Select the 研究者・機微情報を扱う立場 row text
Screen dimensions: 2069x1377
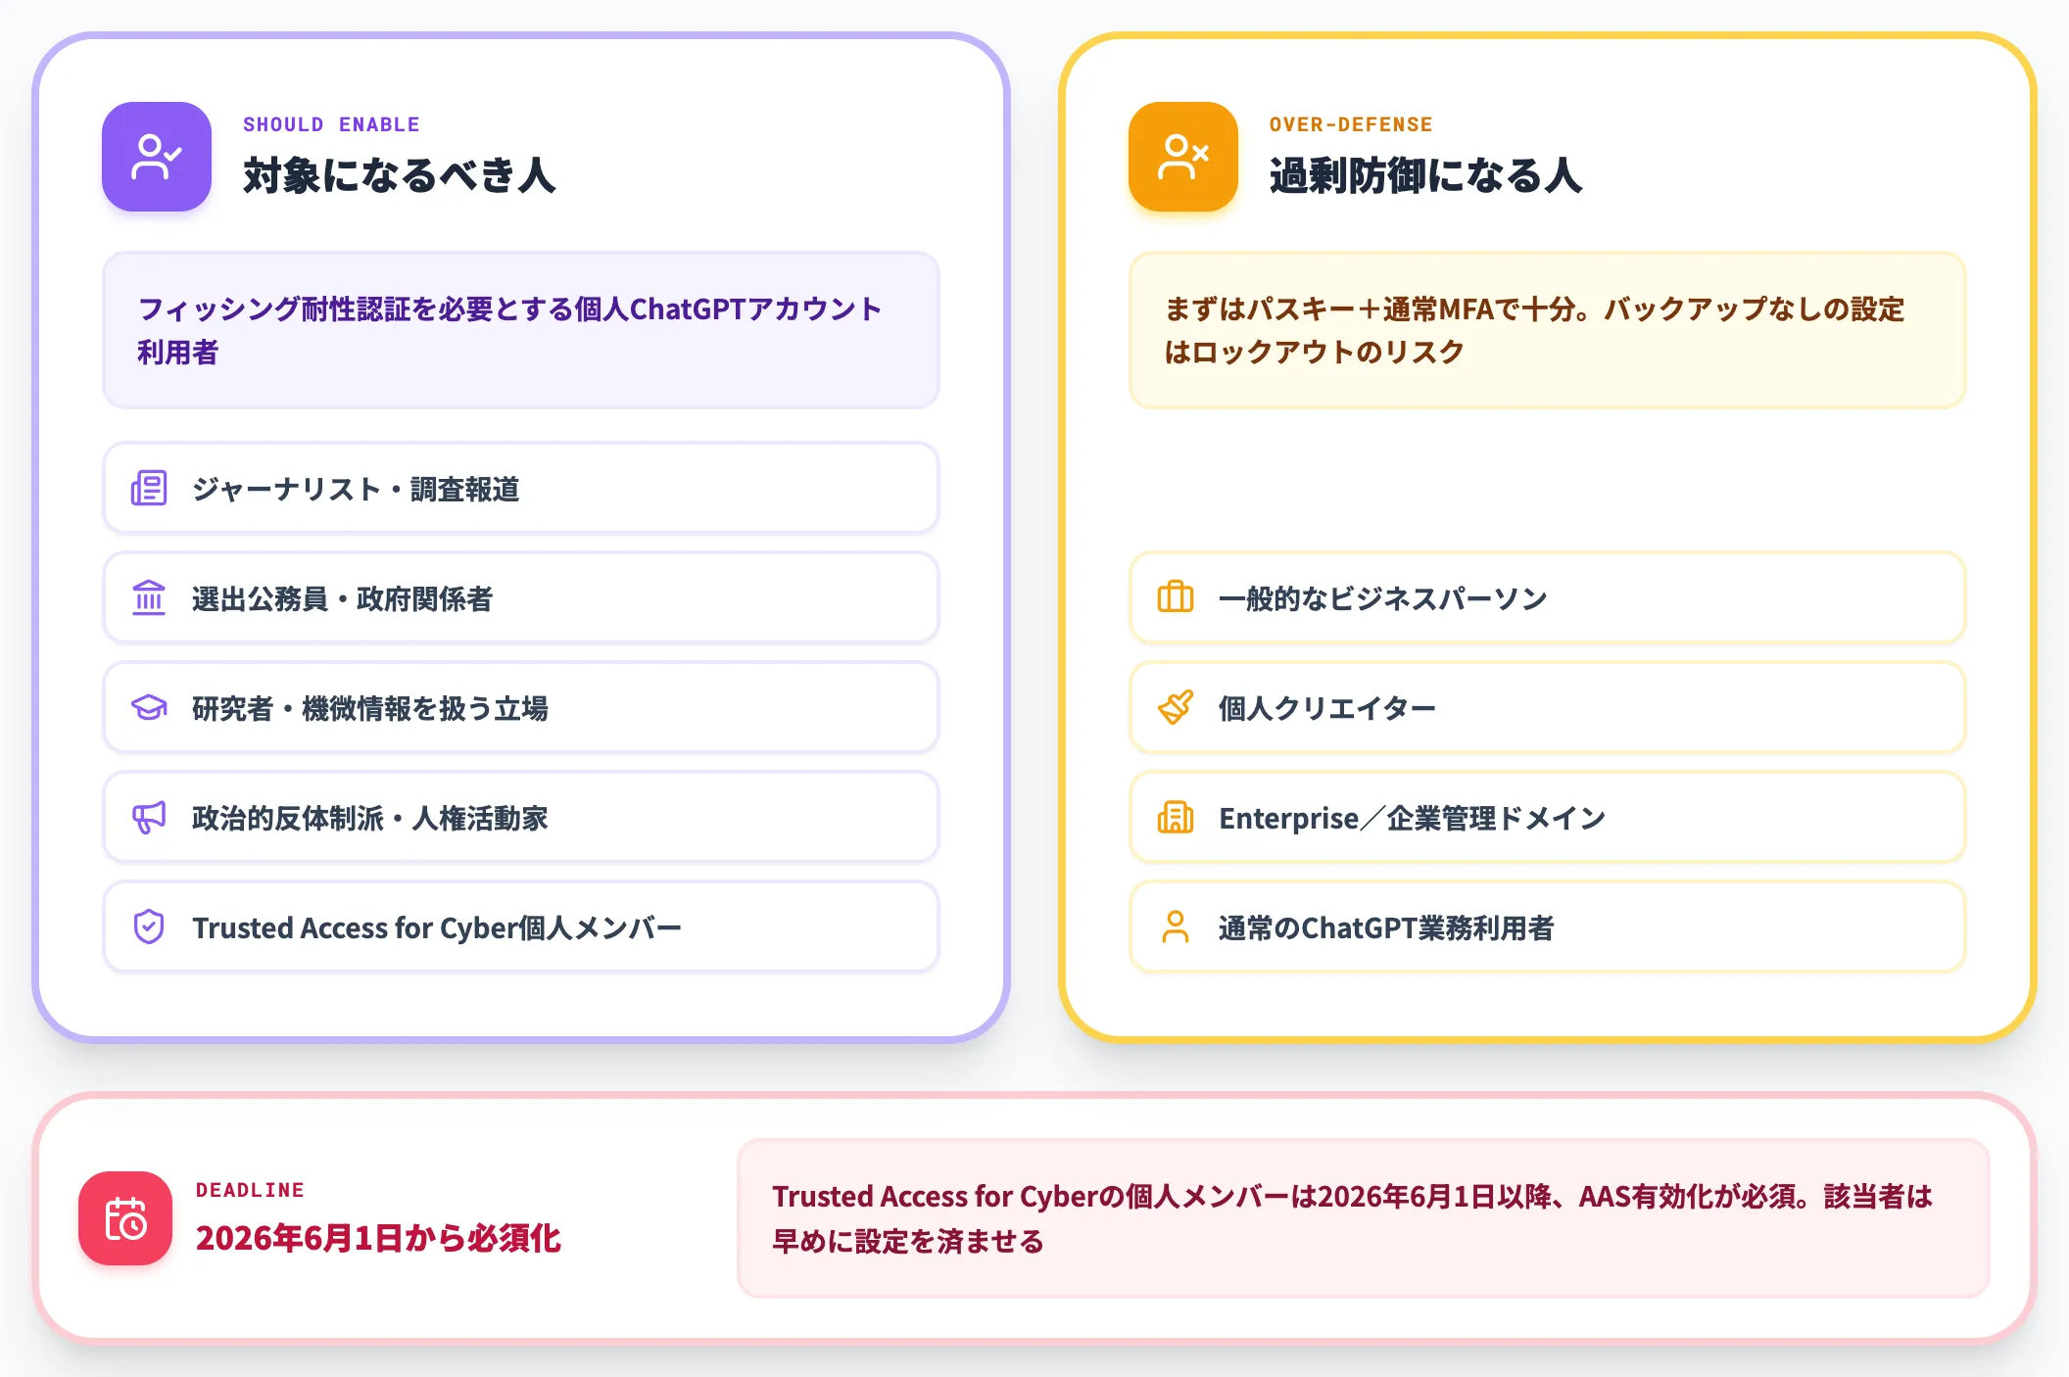[369, 708]
